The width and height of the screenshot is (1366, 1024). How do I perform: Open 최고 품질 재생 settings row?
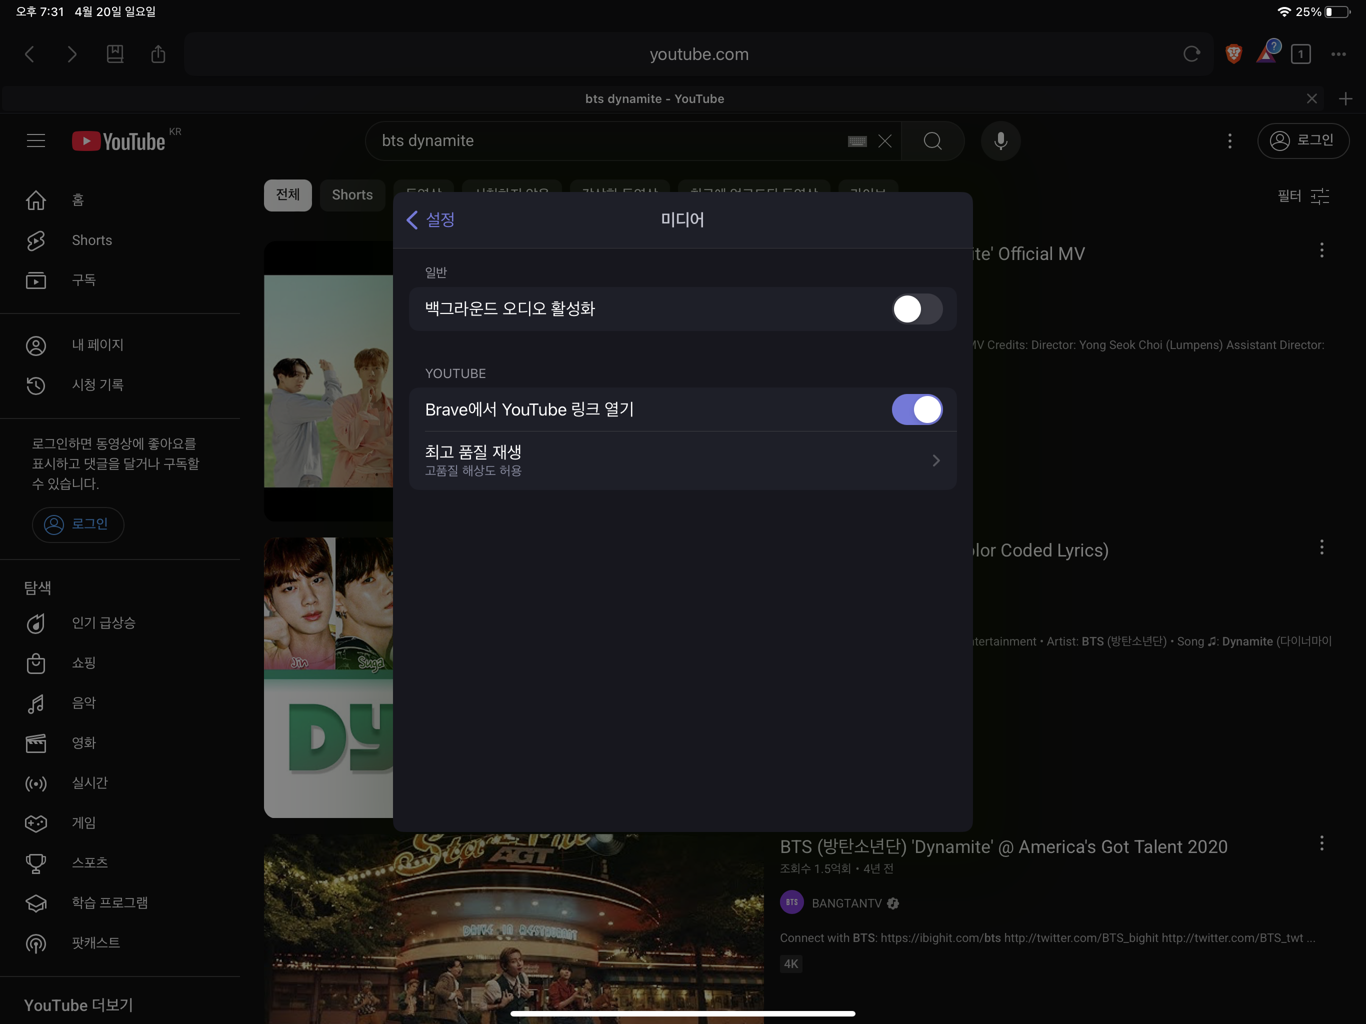682,460
